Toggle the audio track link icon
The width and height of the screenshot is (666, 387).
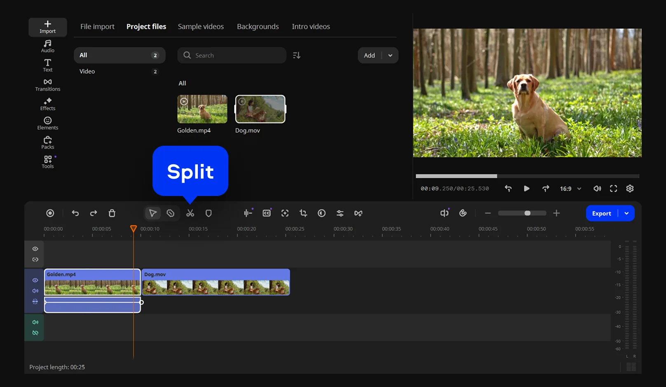(x=35, y=333)
